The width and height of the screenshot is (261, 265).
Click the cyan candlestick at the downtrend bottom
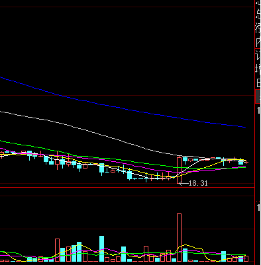[129, 175]
